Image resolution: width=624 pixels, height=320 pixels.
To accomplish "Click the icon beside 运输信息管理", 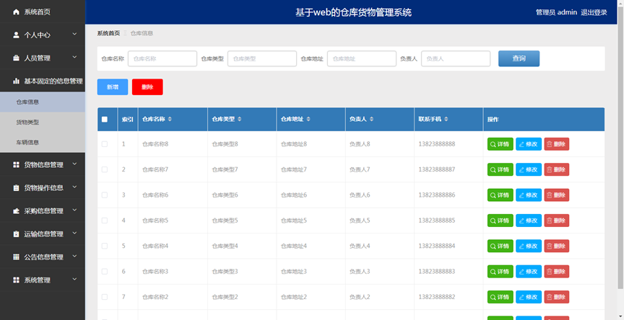I will point(16,234).
